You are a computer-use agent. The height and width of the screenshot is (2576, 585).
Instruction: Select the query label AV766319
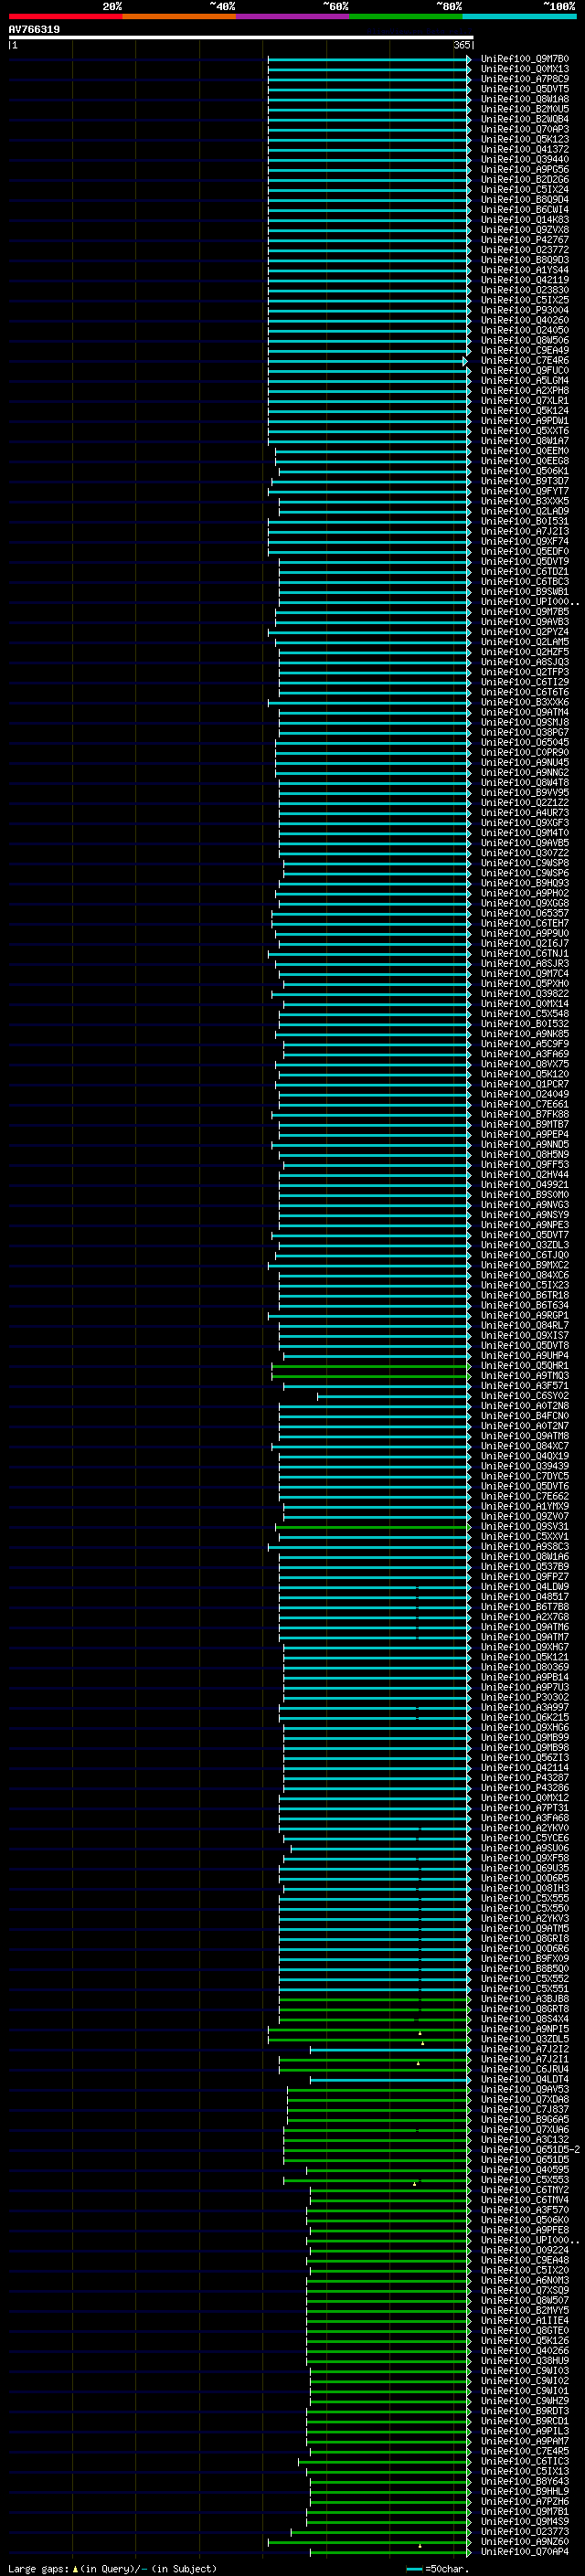pyautogui.click(x=34, y=29)
